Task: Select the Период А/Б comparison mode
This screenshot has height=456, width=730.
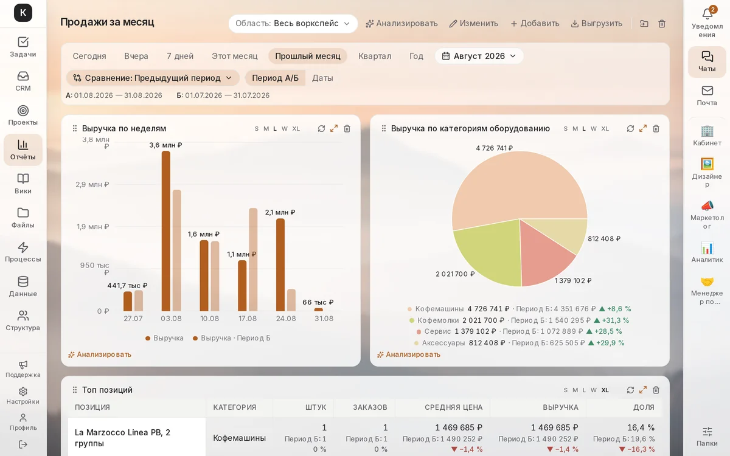Action: pyautogui.click(x=276, y=78)
